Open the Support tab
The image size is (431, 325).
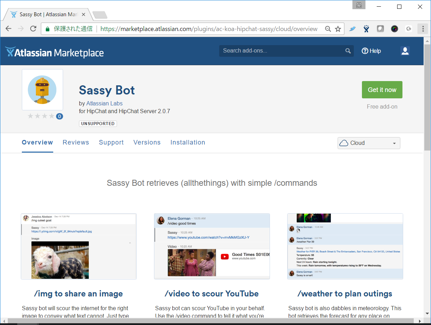111,142
